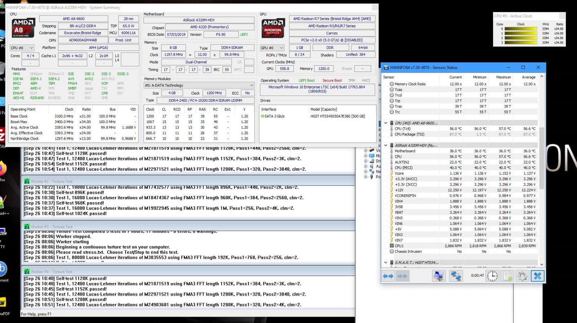Collapse the ASRock A320M-HDV sensor group

coord(386,145)
